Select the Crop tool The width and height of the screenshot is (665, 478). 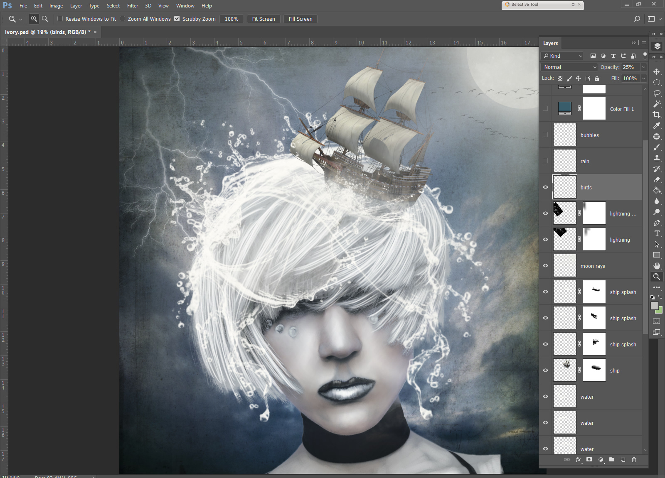pyautogui.click(x=657, y=115)
